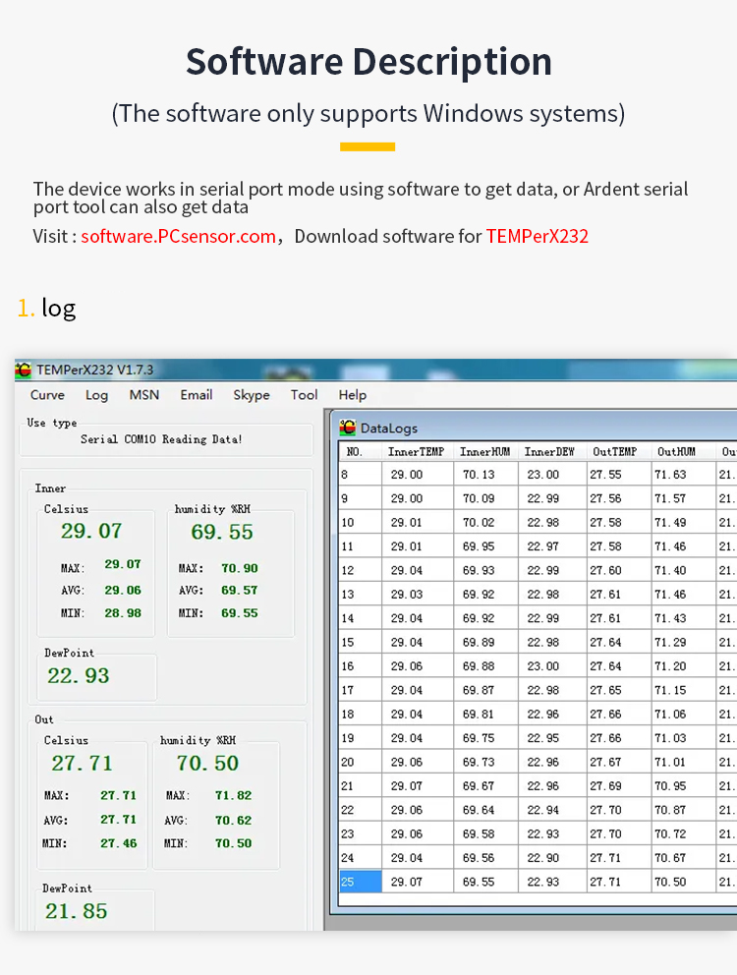Click the InnerHUM column header
737x975 pixels.
click(x=485, y=451)
